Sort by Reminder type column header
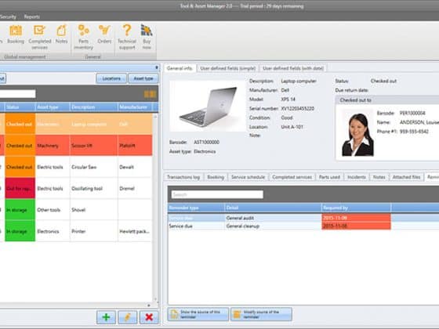 pos(196,208)
